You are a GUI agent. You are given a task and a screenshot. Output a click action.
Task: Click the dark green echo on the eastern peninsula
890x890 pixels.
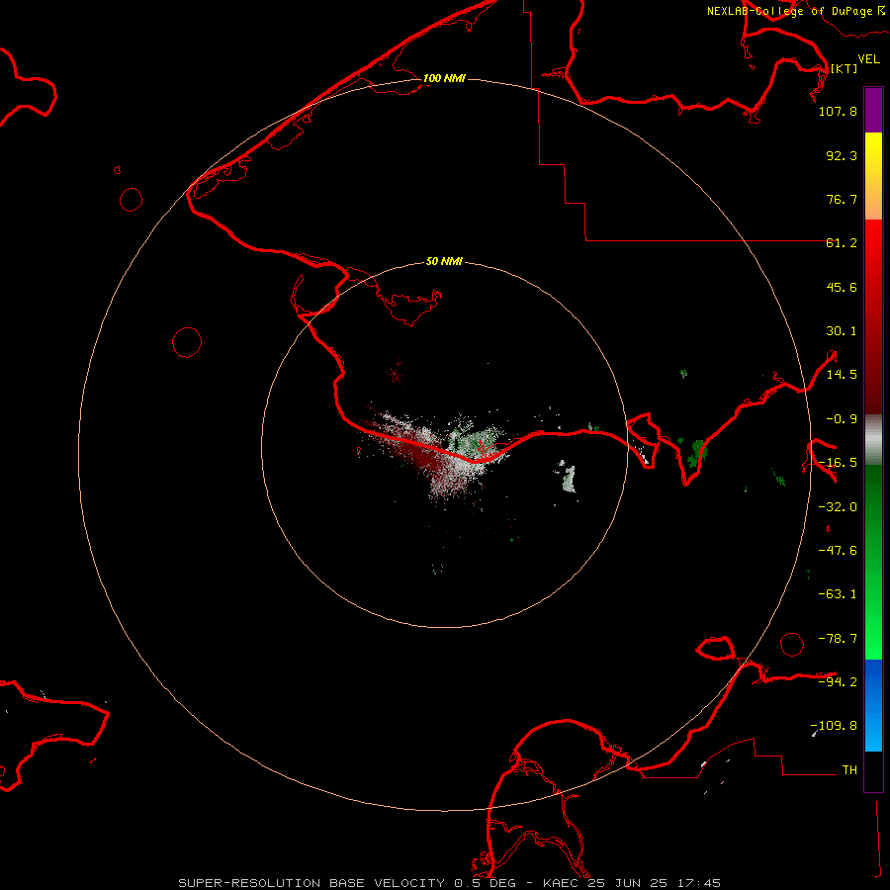696,453
